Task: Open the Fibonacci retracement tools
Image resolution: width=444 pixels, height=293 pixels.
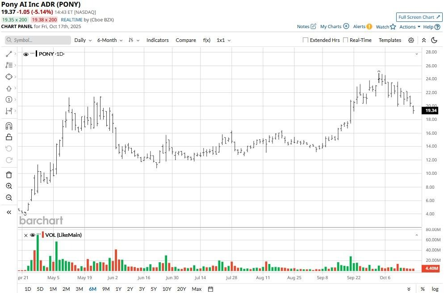Action: coord(9,65)
